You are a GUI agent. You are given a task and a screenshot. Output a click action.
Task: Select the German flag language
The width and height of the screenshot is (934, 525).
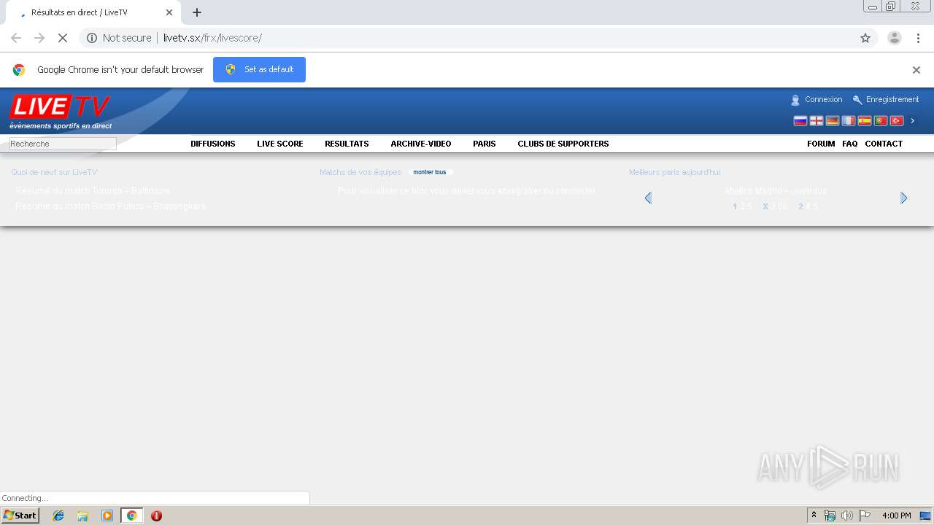click(833, 121)
